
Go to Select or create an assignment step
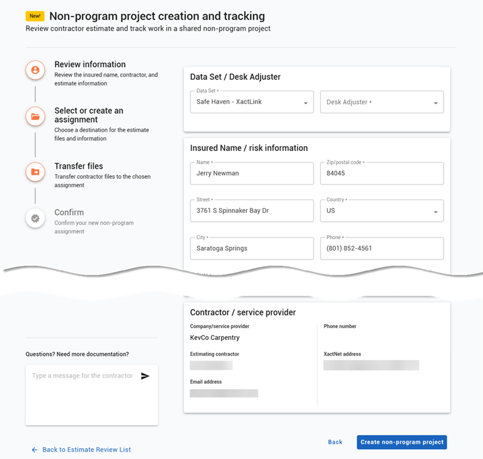(x=88, y=115)
